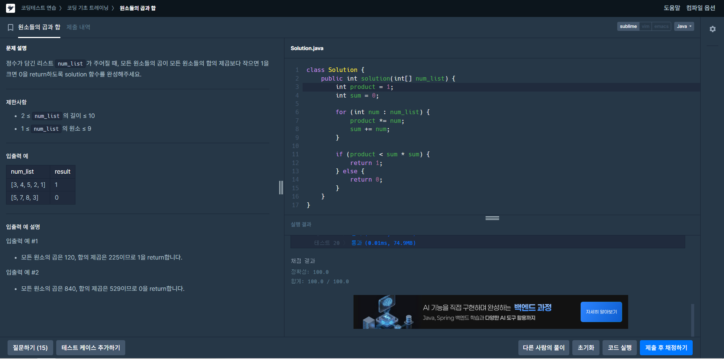Click the horizontal result panel divider handle

pos(492,218)
